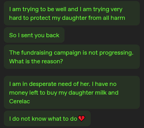This screenshot has height=128, width=144.
Task: Click the word 'fundraising' in the third message
Action: (x=37, y=53)
